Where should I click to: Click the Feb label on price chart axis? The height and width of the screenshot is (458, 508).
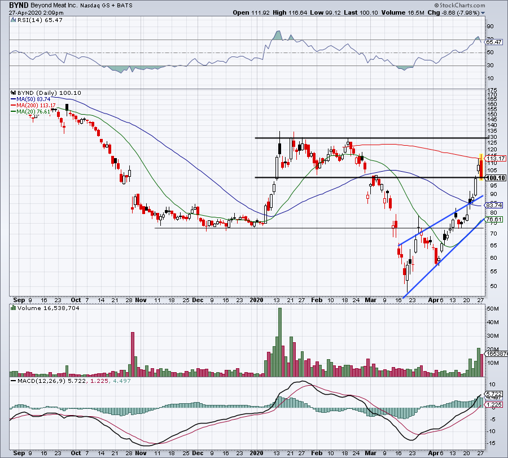click(x=317, y=300)
